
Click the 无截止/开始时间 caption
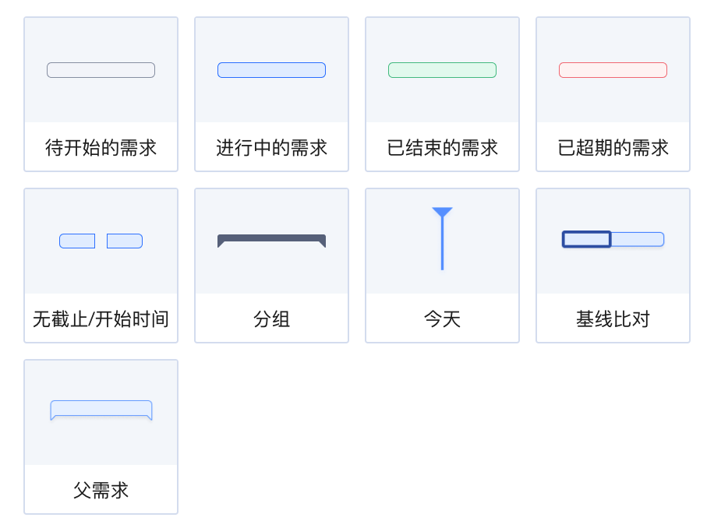(101, 319)
